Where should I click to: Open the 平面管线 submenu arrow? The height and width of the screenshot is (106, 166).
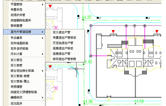pyautogui.click(x=43, y=4)
